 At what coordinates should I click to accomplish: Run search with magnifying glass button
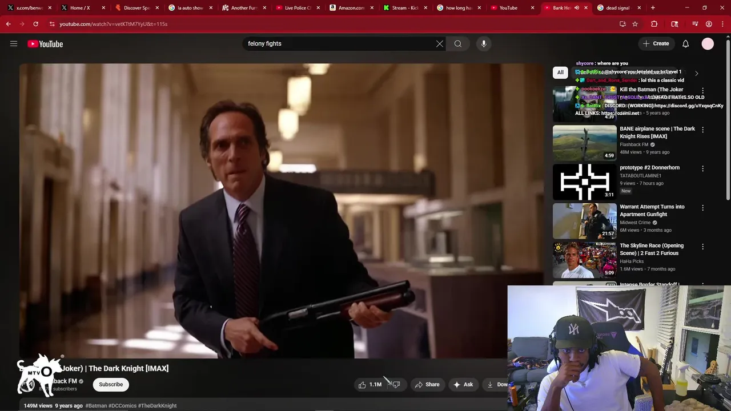[x=458, y=43]
